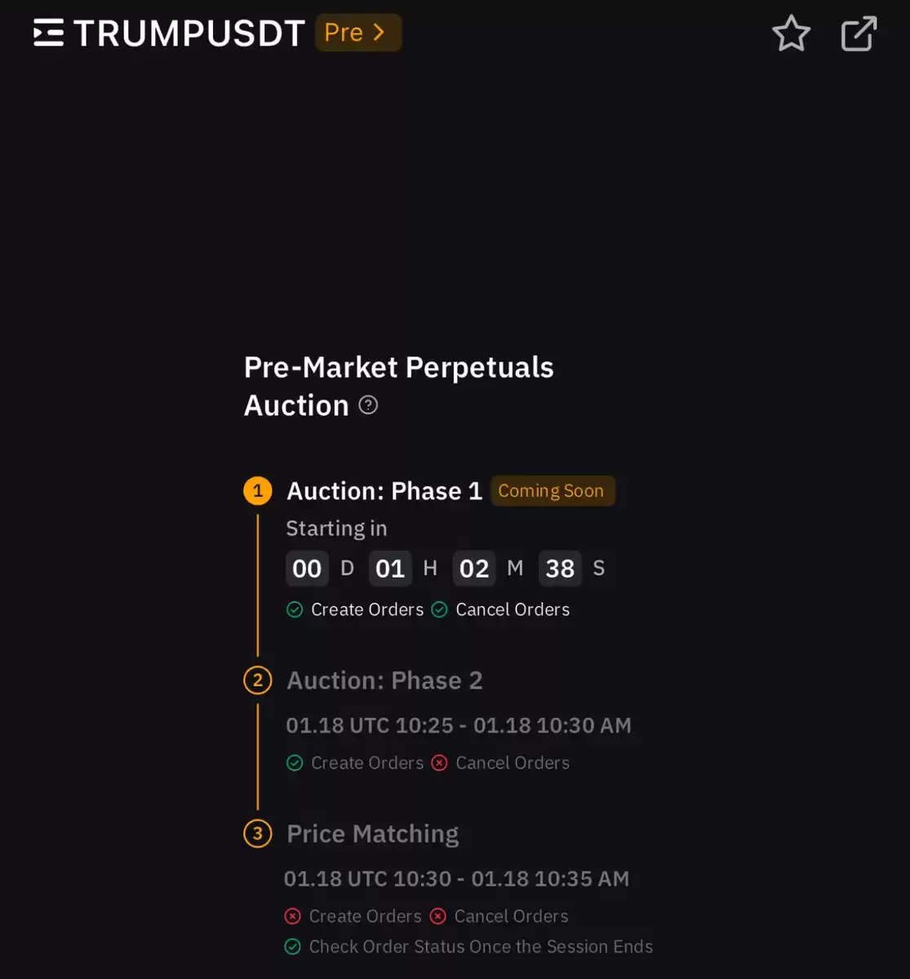Open the TRUMPUSDT pair selector title
This screenshot has width=910, height=979.
coord(189,33)
